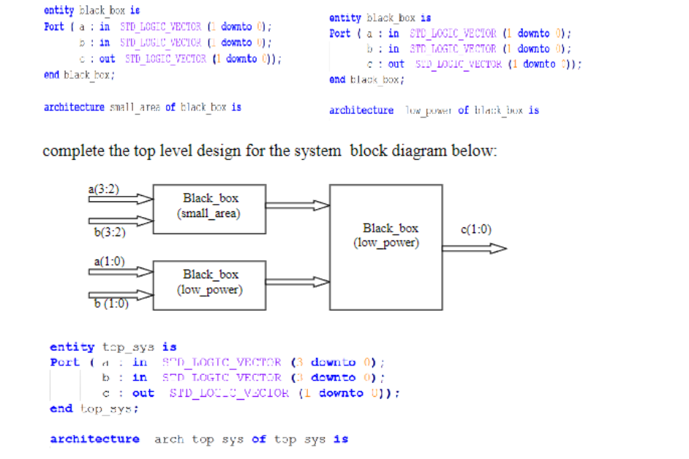Select the Black_box (small_area) block
689x459 pixels.
(208, 209)
